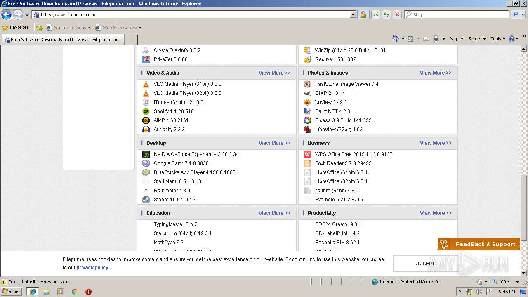Click the Rainmeter droplet icon
The height and width of the screenshot is (297, 528).
(x=146, y=191)
